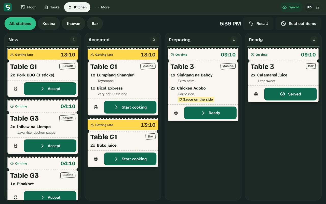Screen dimensions: 326x204
Task: Accept the Pinakbet order
Action: (50, 196)
